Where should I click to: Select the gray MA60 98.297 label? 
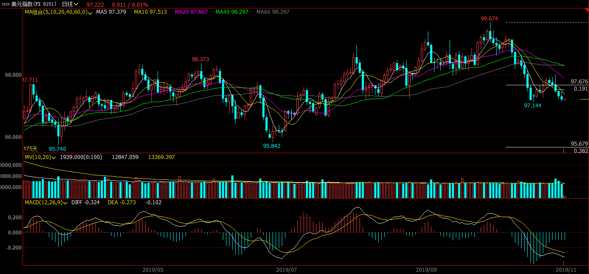click(x=273, y=12)
